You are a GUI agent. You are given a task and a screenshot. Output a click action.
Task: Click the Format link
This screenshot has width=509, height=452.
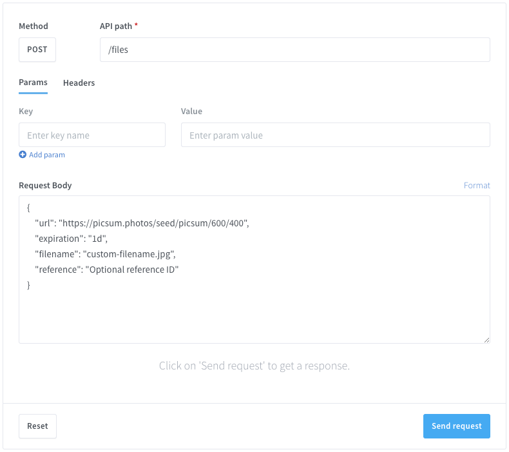coord(477,185)
